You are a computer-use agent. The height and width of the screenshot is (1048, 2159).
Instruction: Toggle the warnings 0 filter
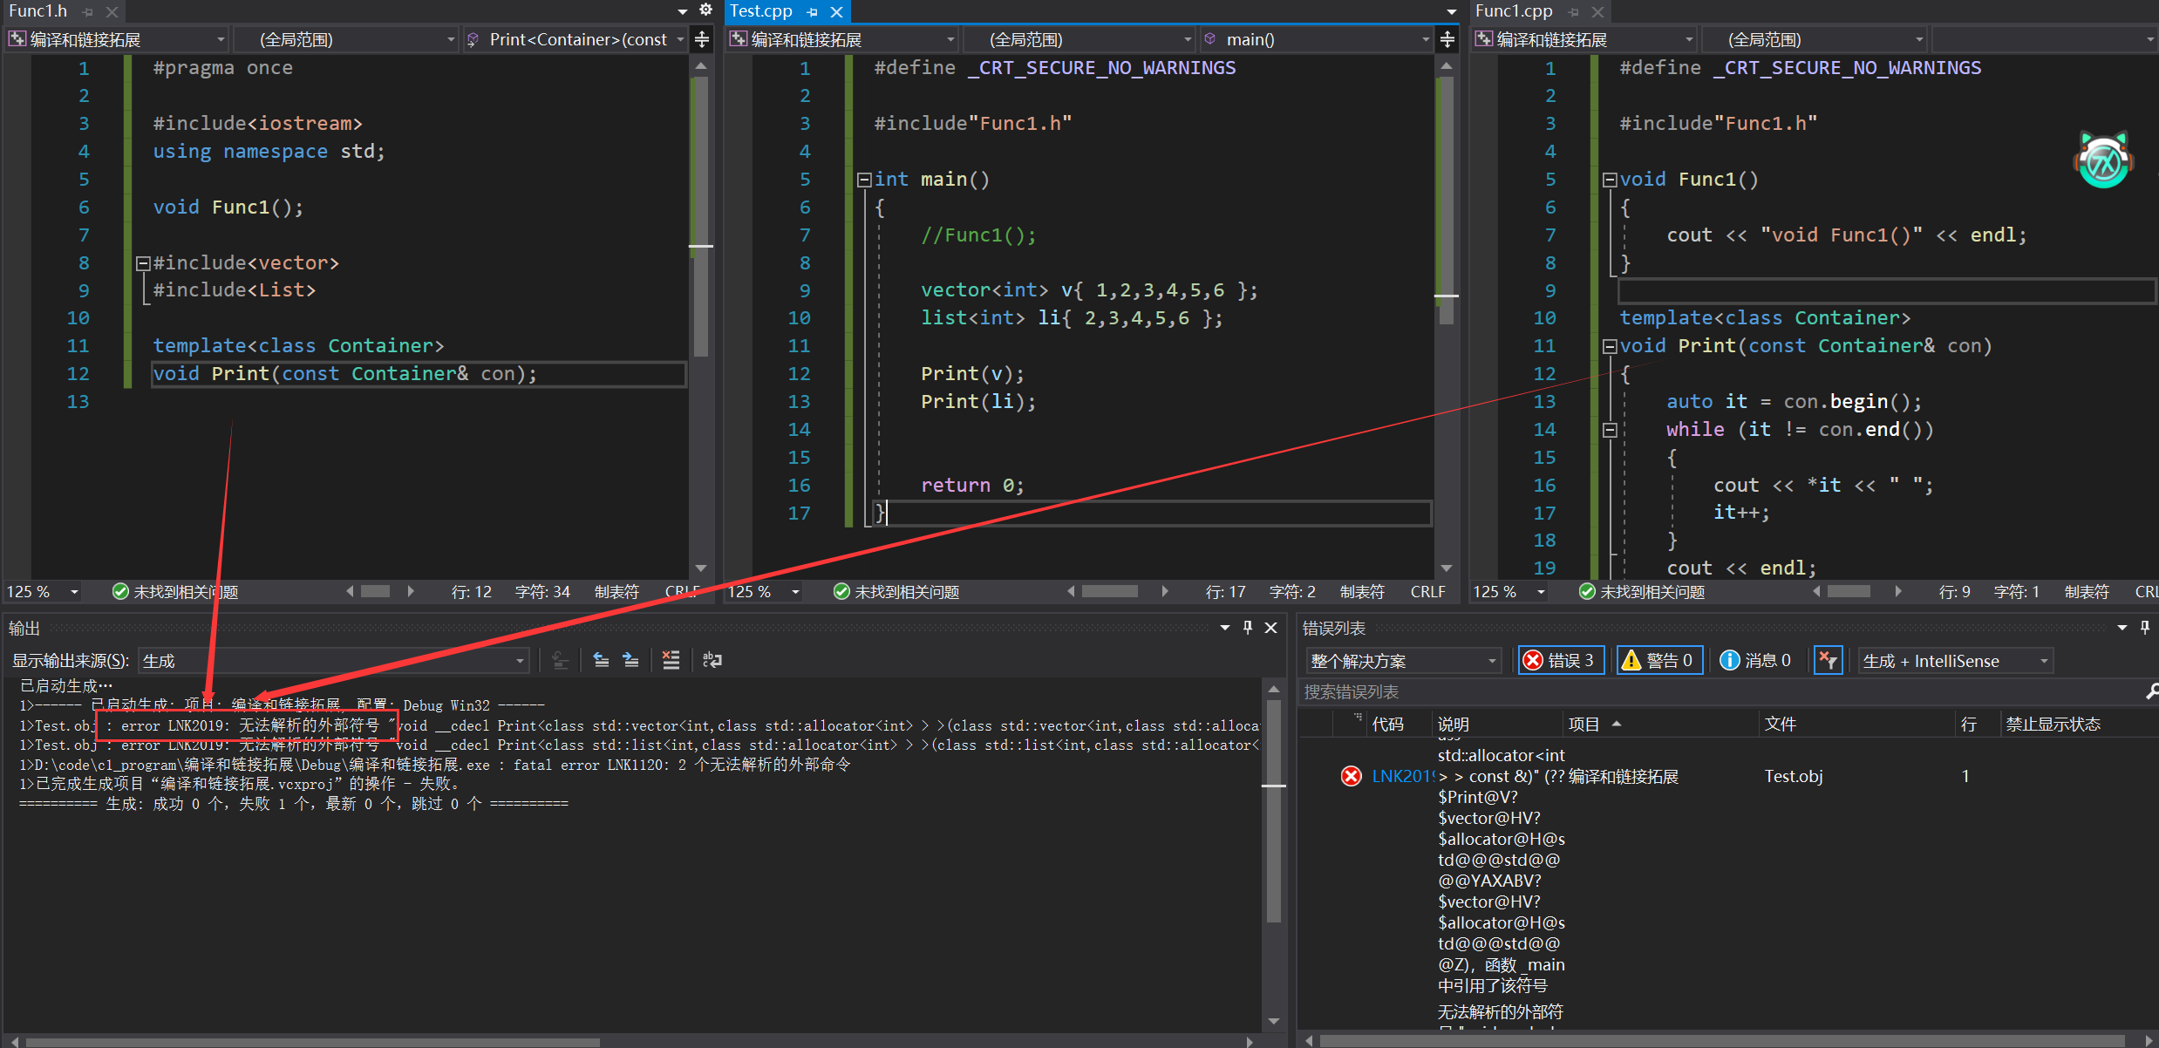tap(1659, 660)
